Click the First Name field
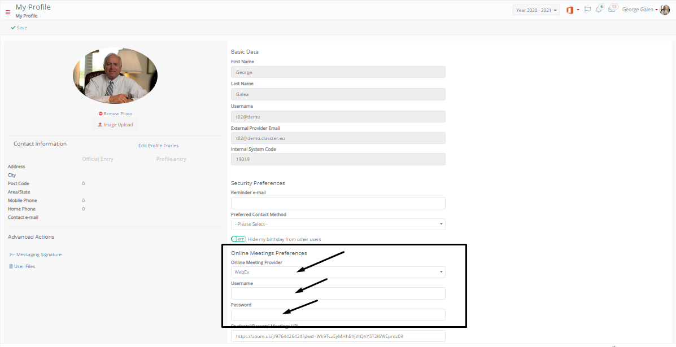Viewport: 676px width, 347px height. tap(338, 72)
